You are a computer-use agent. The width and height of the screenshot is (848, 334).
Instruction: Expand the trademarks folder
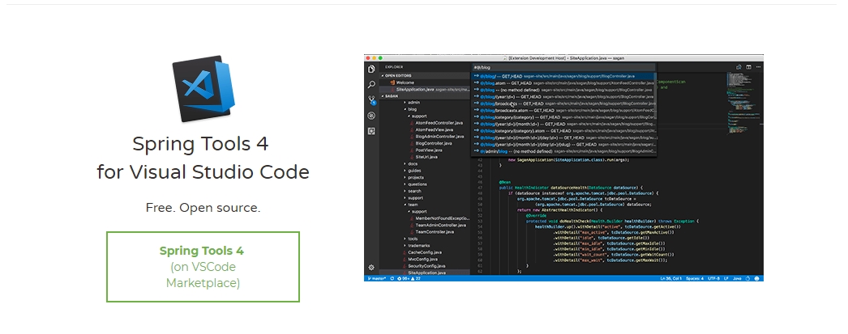coord(418,246)
